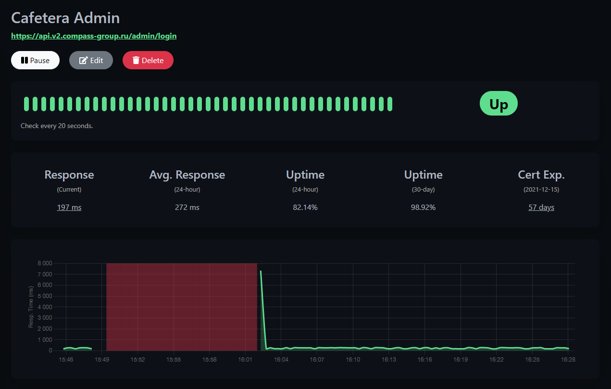Click the 16:28 label on time axis

[x=568, y=360]
